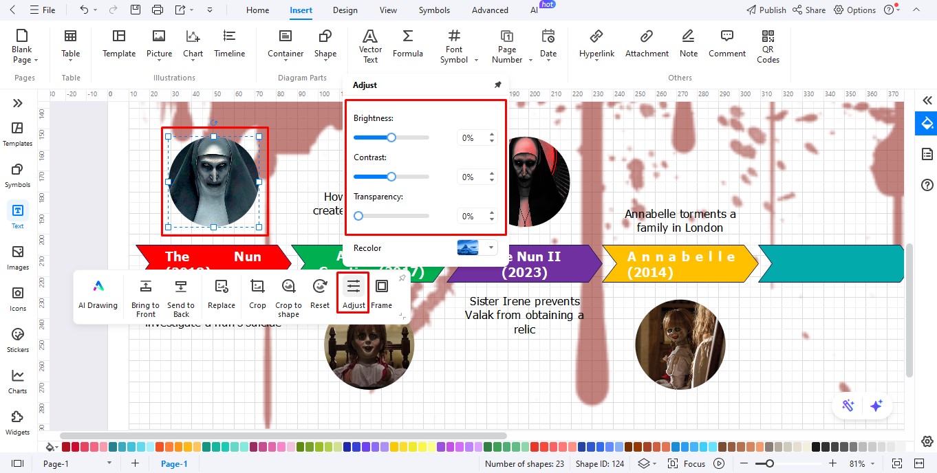This screenshot has height=473, width=937.
Task: Switch to the Symbols tab
Action: [434, 10]
